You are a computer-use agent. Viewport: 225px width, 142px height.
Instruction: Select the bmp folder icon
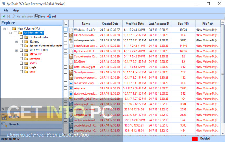[x=26, y=72]
